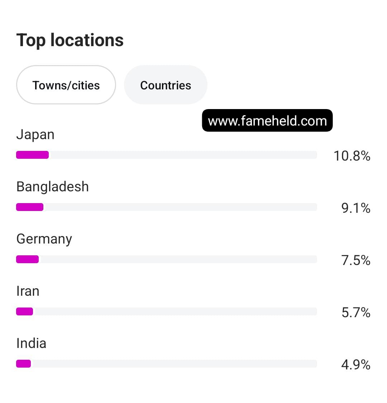The image size is (387, 403).
Task: Tap Bangladesh's magenta filled bar segment
Action: pyautogui.click(x=30, y=207)
